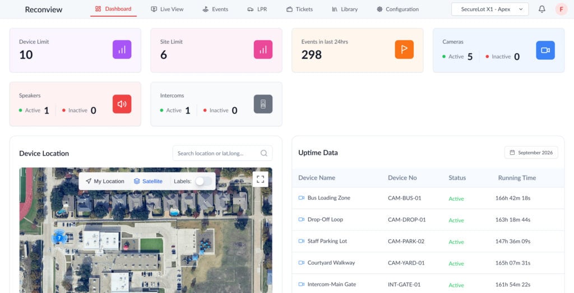
Task: Open the SecureLot X1 - Apex site dropdown
Action: coord(490,9)
